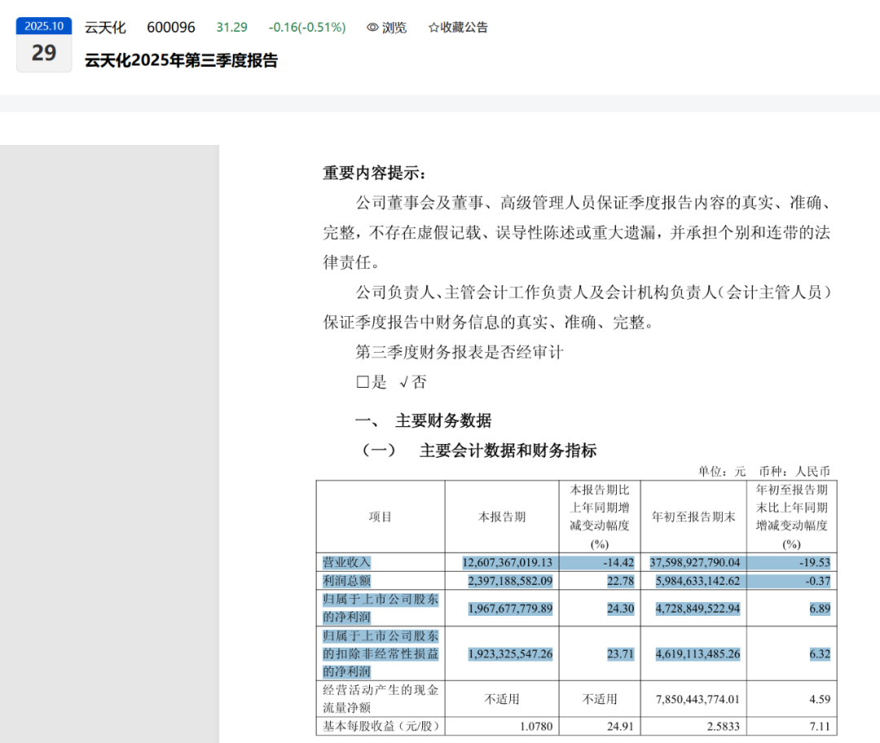Click the 年初至报告期末 column header
Image resolution: width=880 pixels, height=743 pixels.
point(693,517)
